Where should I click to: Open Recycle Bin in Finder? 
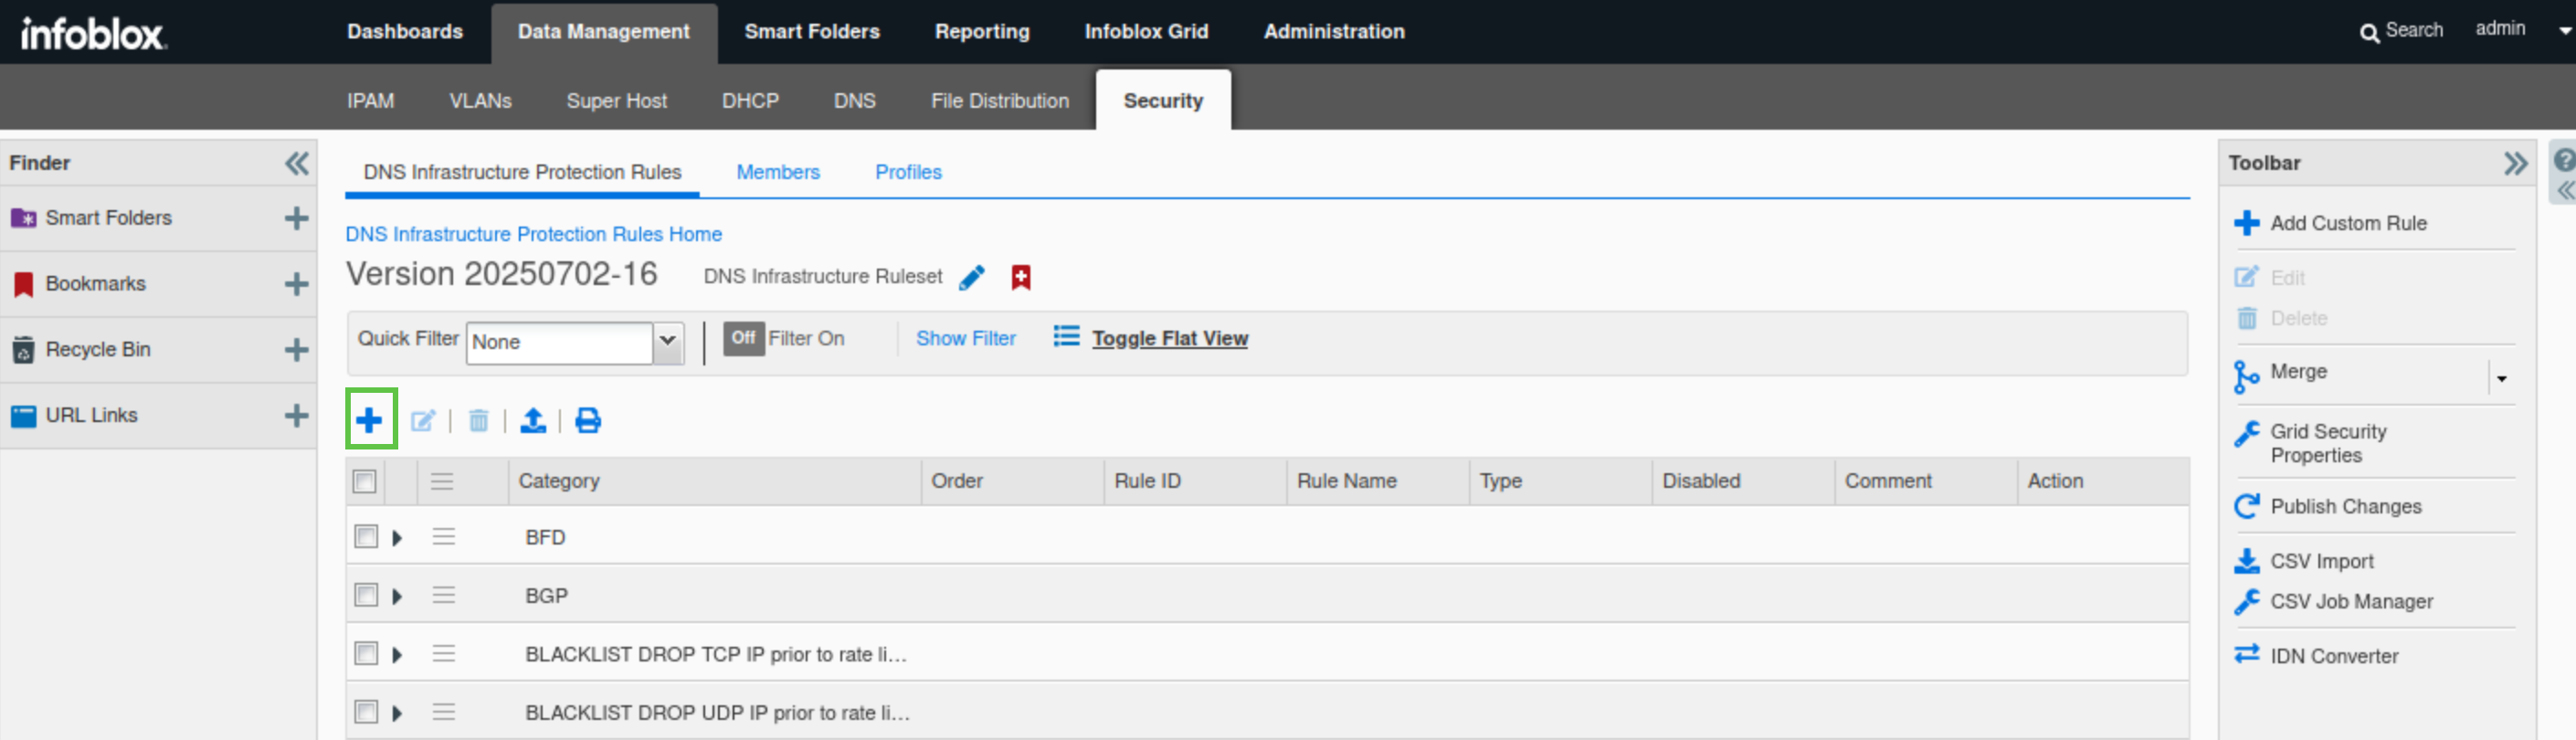pyautogui.click(x=98, y=350)
